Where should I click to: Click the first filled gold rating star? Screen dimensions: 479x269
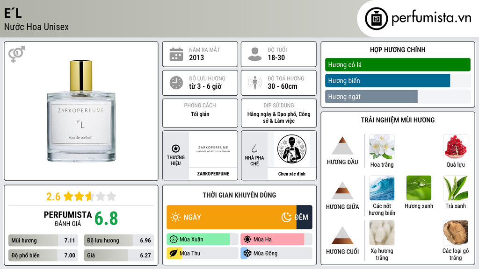pyautogui.click(x=68, y=196)
